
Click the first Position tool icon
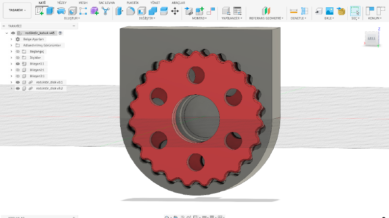[370, 11]
